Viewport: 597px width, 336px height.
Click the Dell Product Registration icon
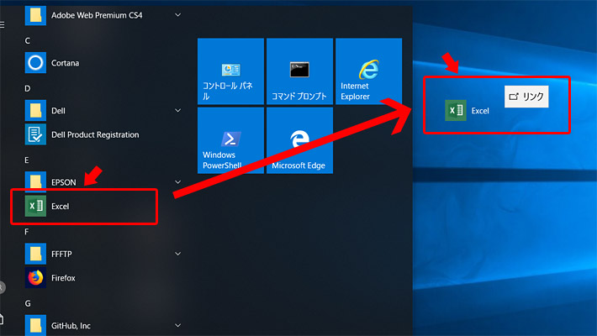coord(35,134)
